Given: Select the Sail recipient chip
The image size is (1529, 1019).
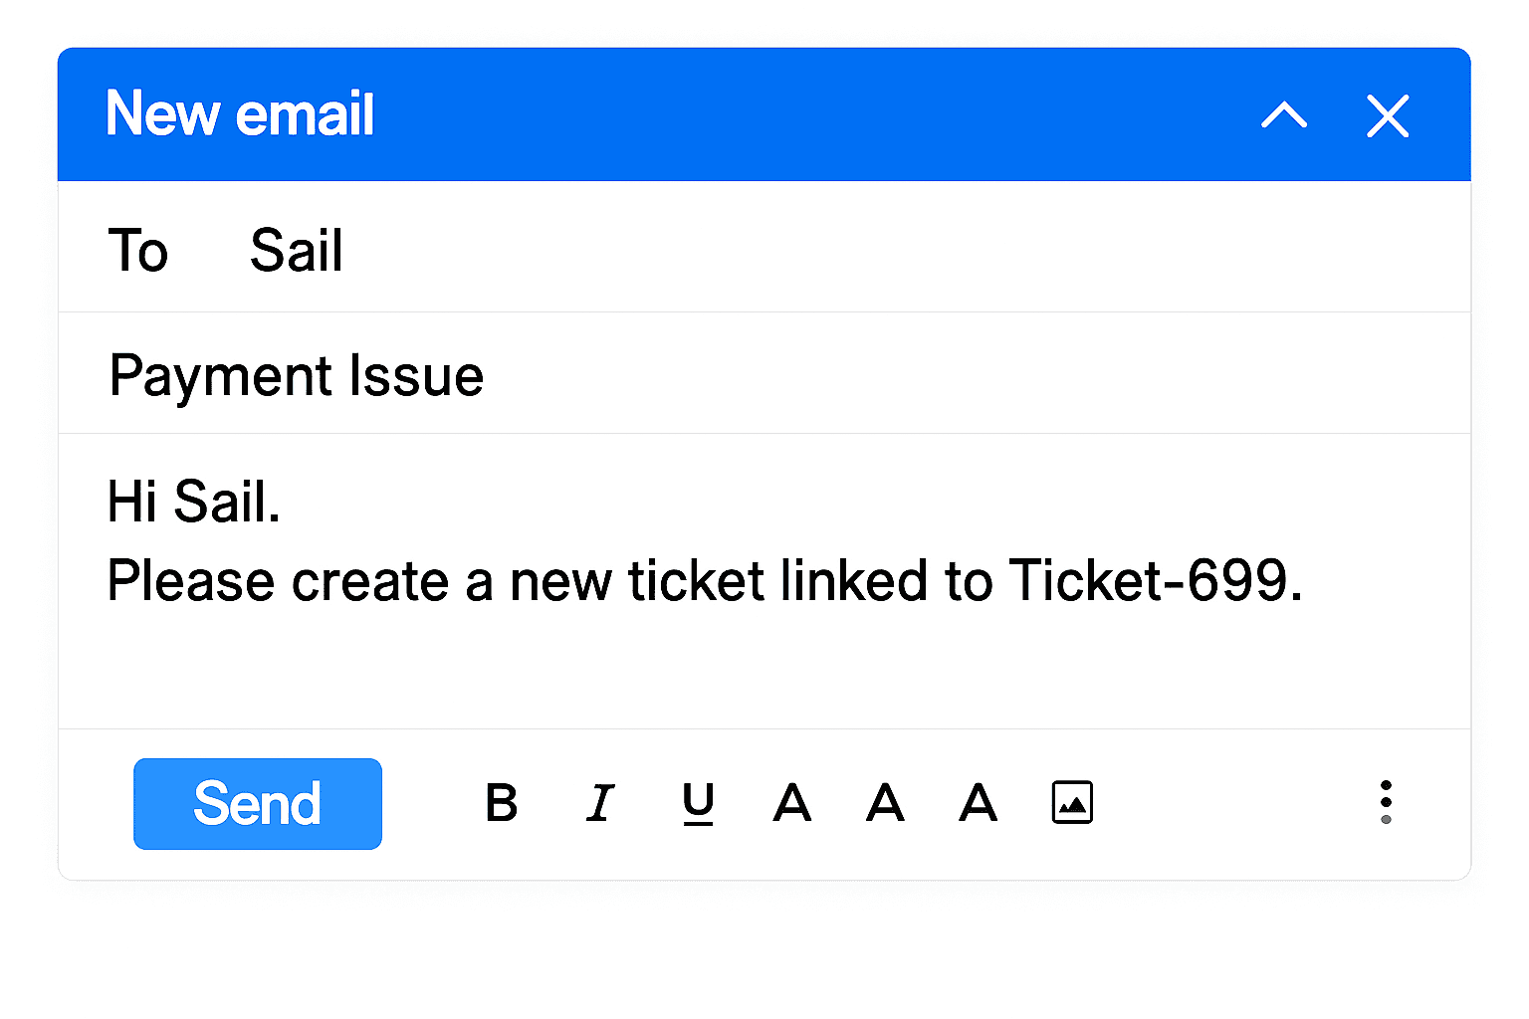Looking at the screenshot, I should pos(295,250).
